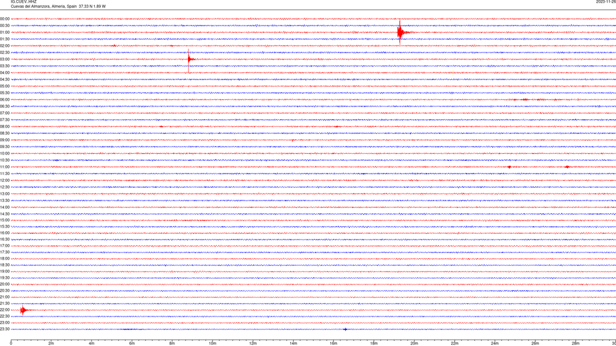Image resolution: width=616 pixels, height=346 pixels.
Task: Click the 4m tick label on time axis
Action: (92, 343)
